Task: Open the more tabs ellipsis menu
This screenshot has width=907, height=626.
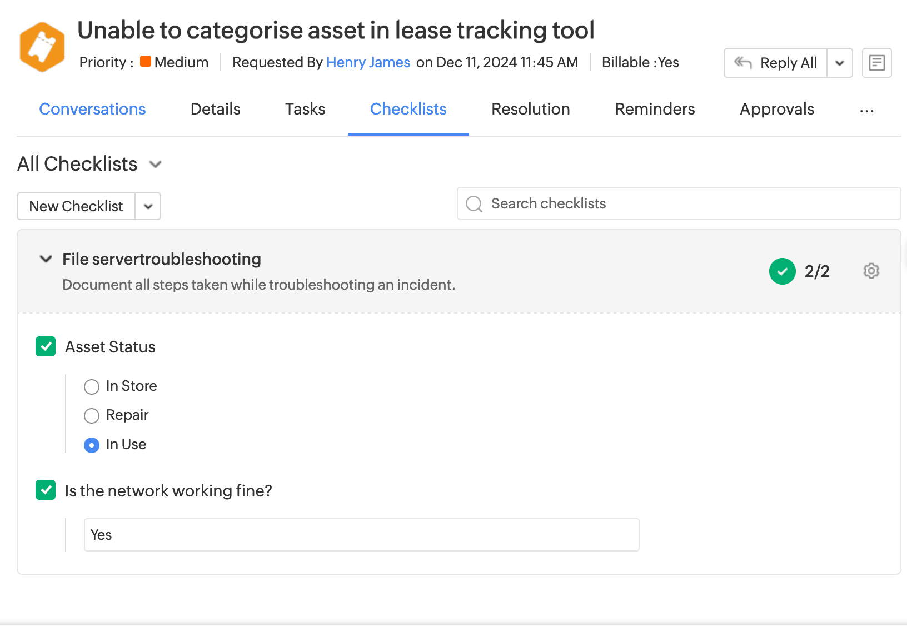Action: [x=866, y=110]
